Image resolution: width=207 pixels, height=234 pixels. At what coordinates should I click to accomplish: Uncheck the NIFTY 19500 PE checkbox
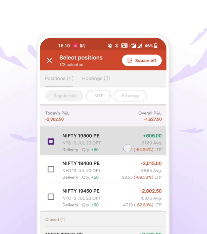coord(51,142)
